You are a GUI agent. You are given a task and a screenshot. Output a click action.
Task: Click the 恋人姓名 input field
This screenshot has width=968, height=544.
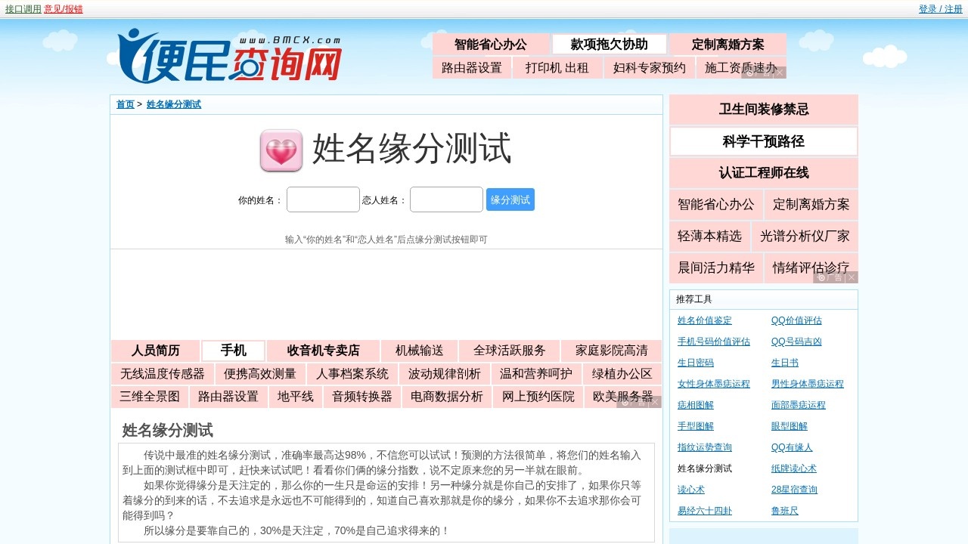coord(446,199)
